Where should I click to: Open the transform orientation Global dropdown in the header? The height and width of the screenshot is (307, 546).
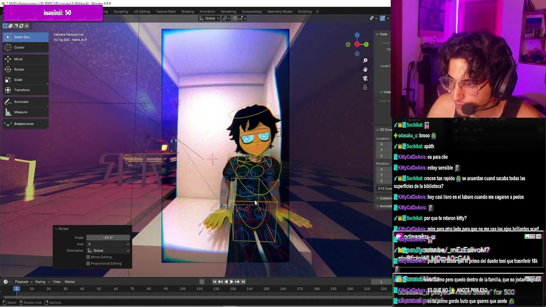coord(210,18)
